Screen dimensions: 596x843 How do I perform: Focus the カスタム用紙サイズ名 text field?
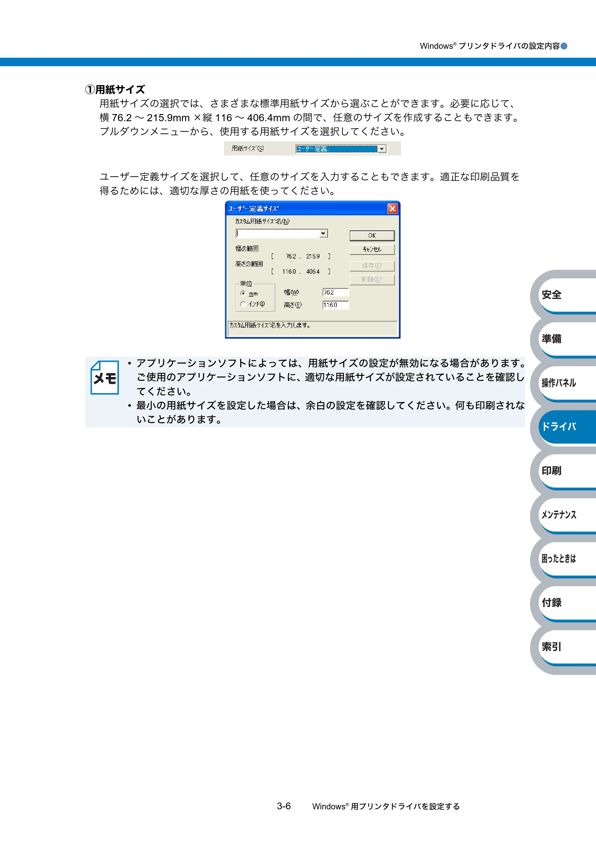click(x=278, y=233)
